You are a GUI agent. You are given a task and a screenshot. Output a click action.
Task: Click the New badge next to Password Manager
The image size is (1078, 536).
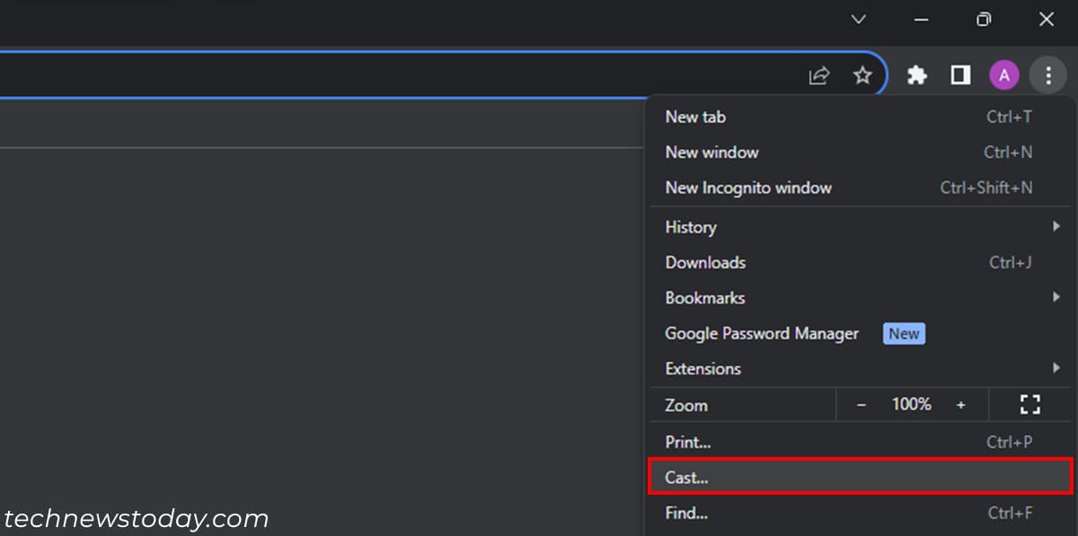click(903, 333)
